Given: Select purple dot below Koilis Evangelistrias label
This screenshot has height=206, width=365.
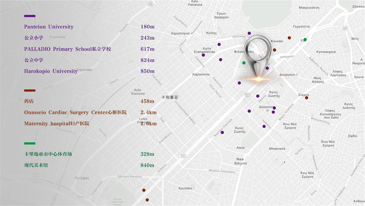Looking at the screenshot, I should click(203, 55).
